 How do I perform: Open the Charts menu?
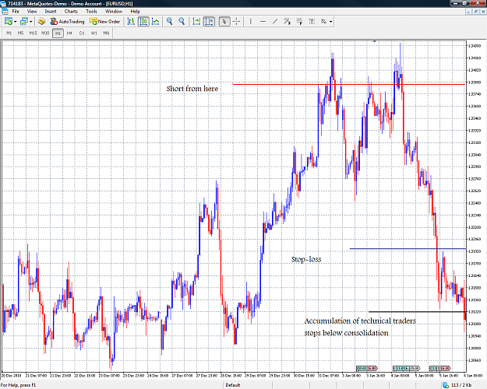pyautogui.click(x=71, y=11)
